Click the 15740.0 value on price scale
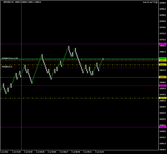This screenshot has height=154, width=167. pos(162,27)
